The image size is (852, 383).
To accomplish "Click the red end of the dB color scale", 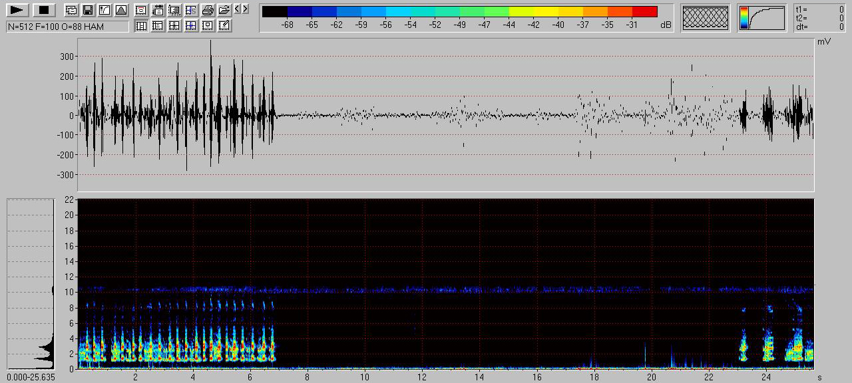I will click(x=644, y=11).
